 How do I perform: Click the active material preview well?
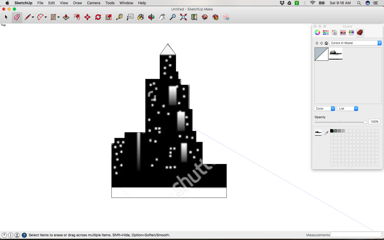(x=318, y=133)
